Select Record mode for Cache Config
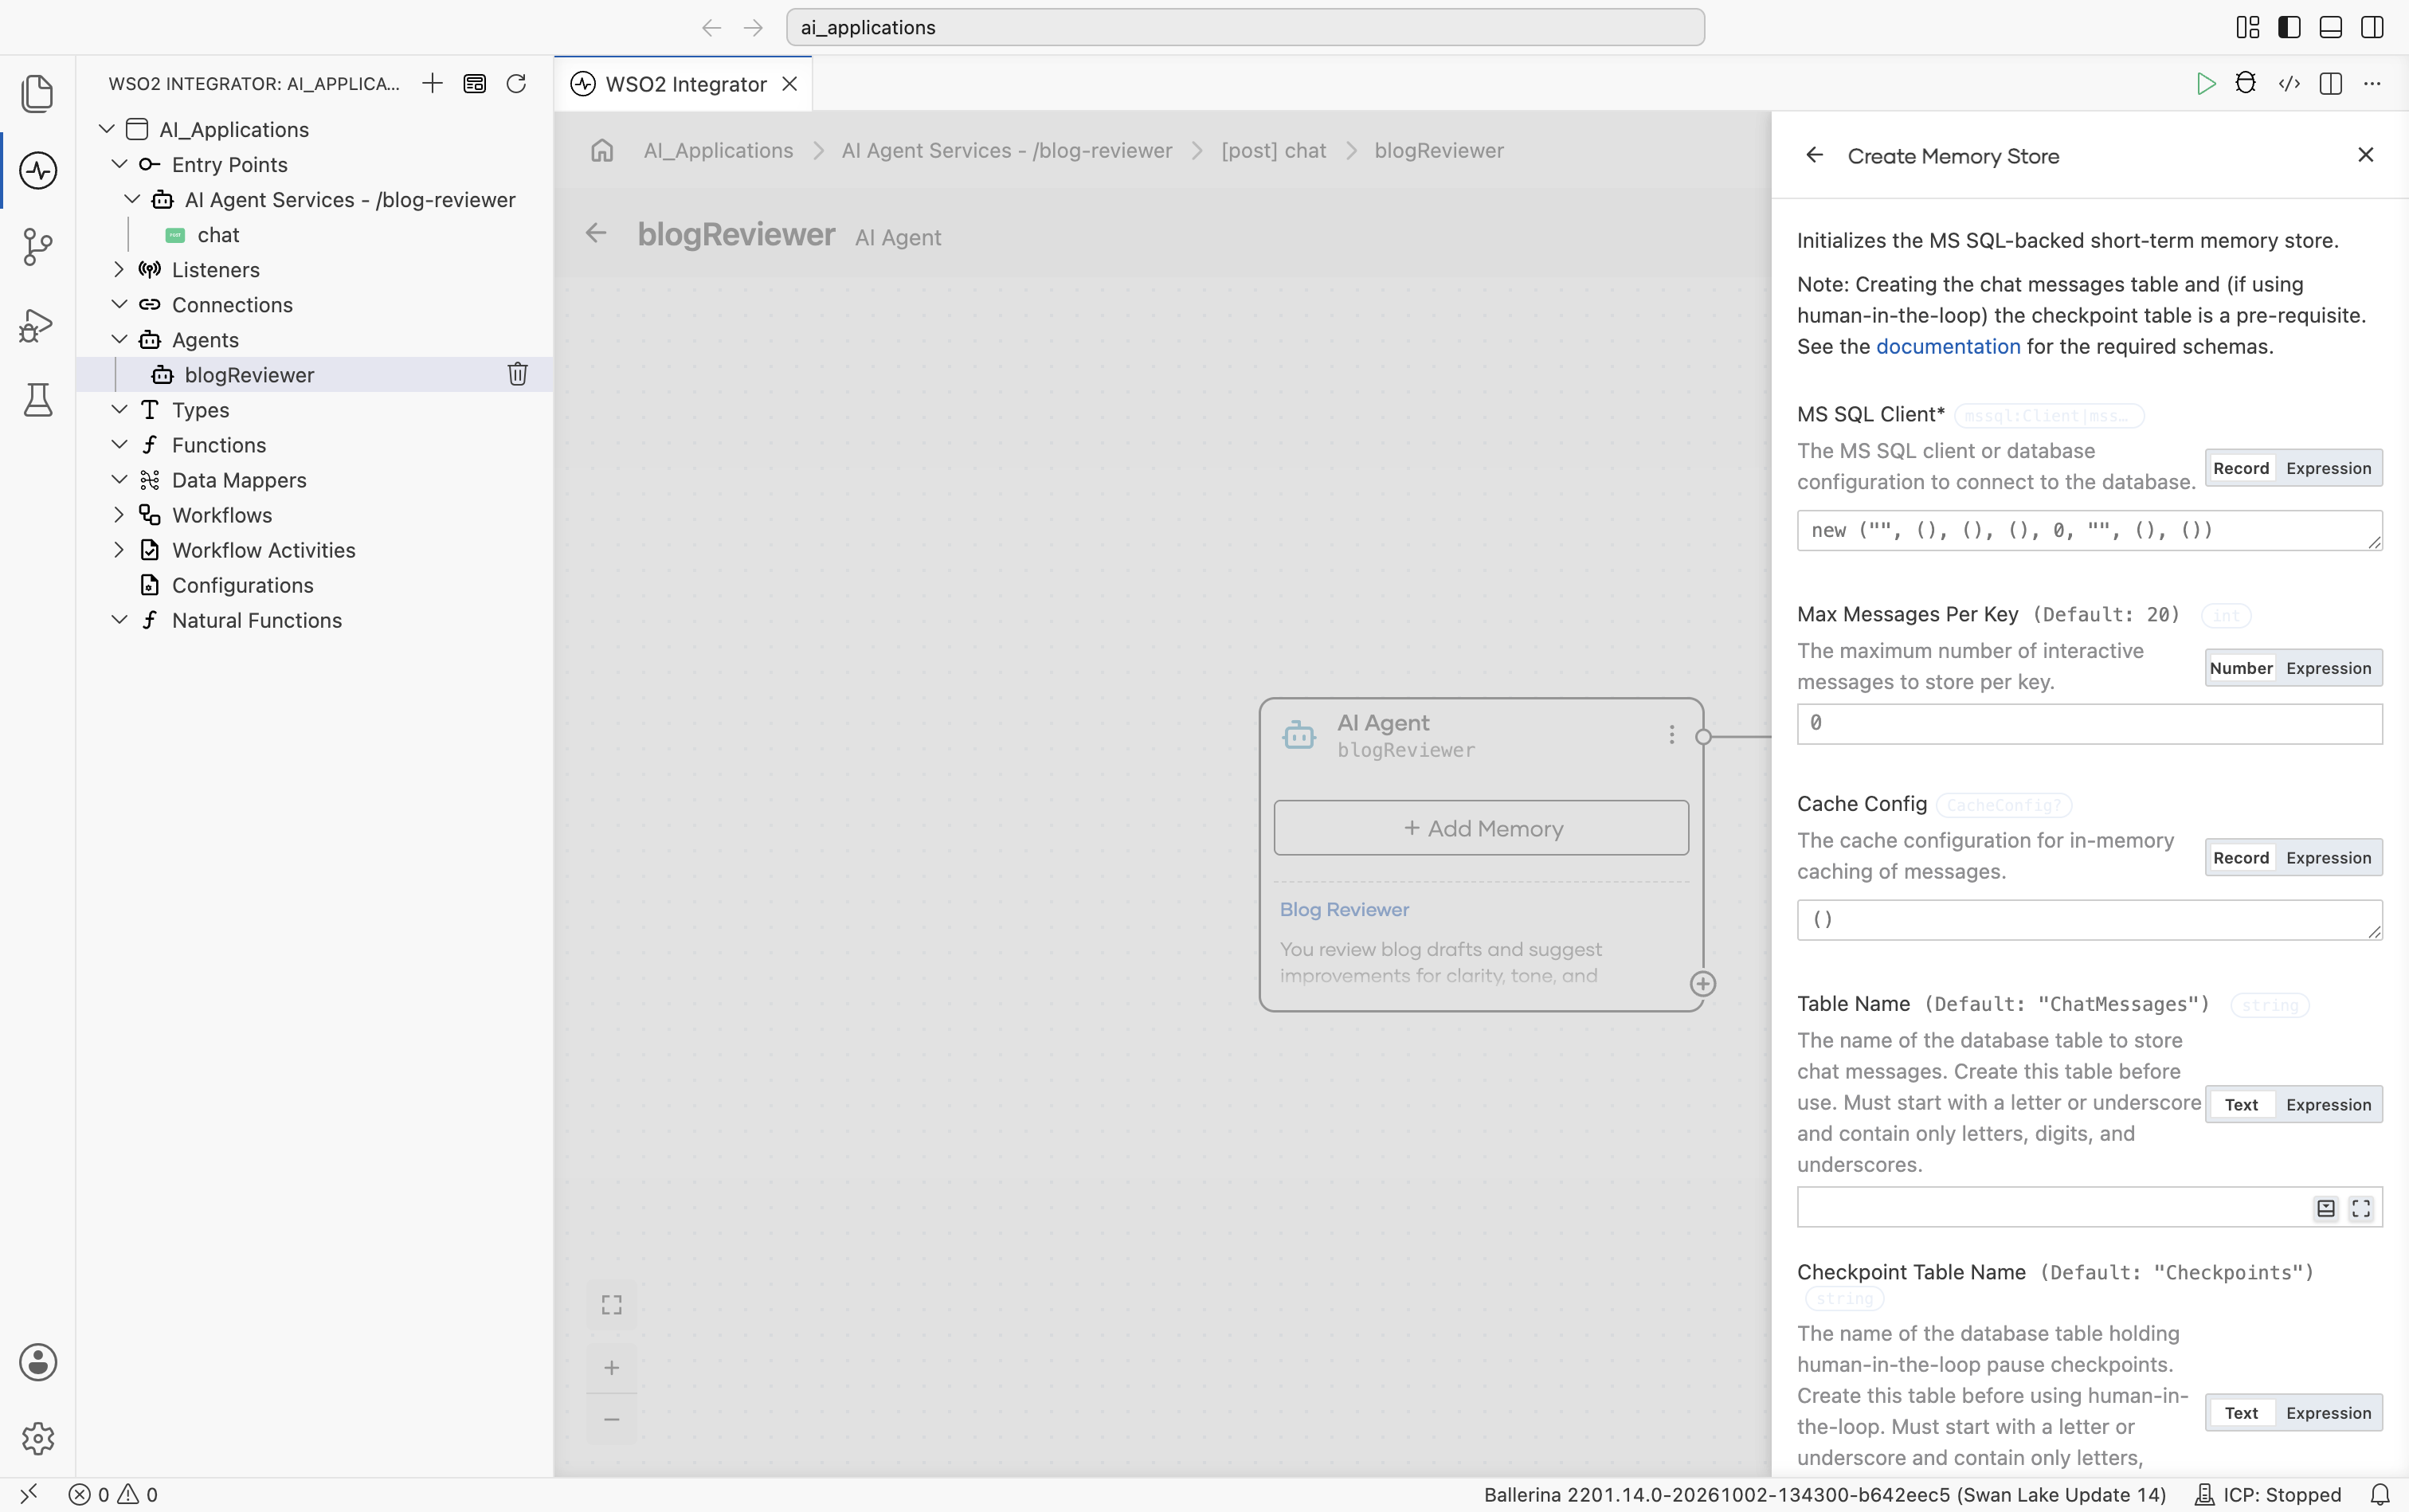 pyautogui.click(x=2241, y=858)
